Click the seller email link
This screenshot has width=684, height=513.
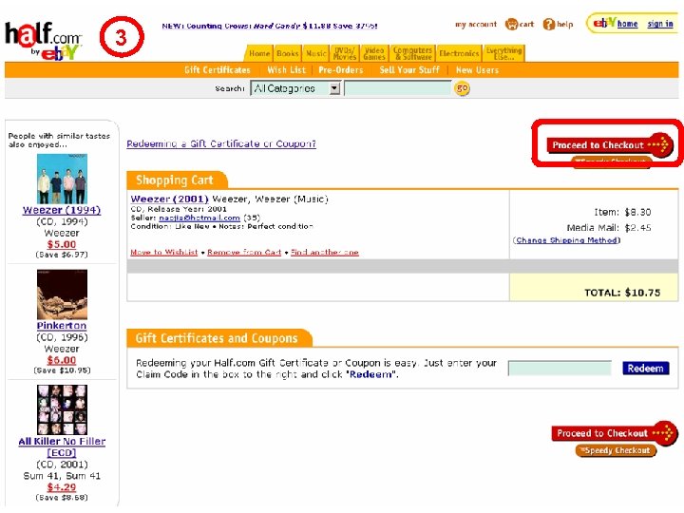(x=199, y=218)
